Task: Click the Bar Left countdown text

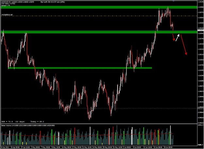Action: coord(53,2)
